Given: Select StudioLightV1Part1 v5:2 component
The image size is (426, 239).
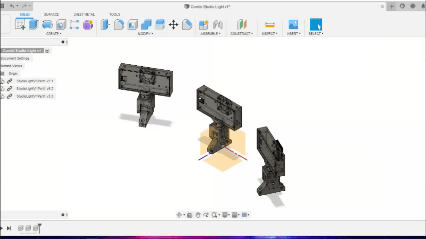Looking at the screenshot, I should click(35, 89).
